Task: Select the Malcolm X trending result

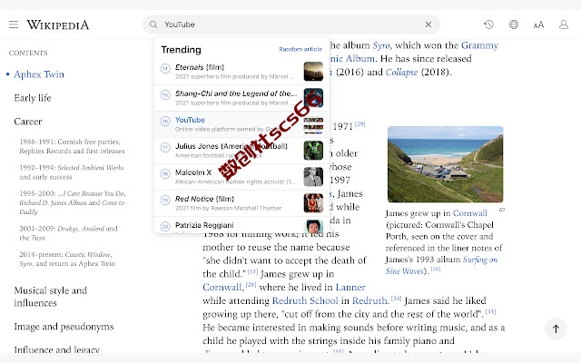Action: (241, 177)
